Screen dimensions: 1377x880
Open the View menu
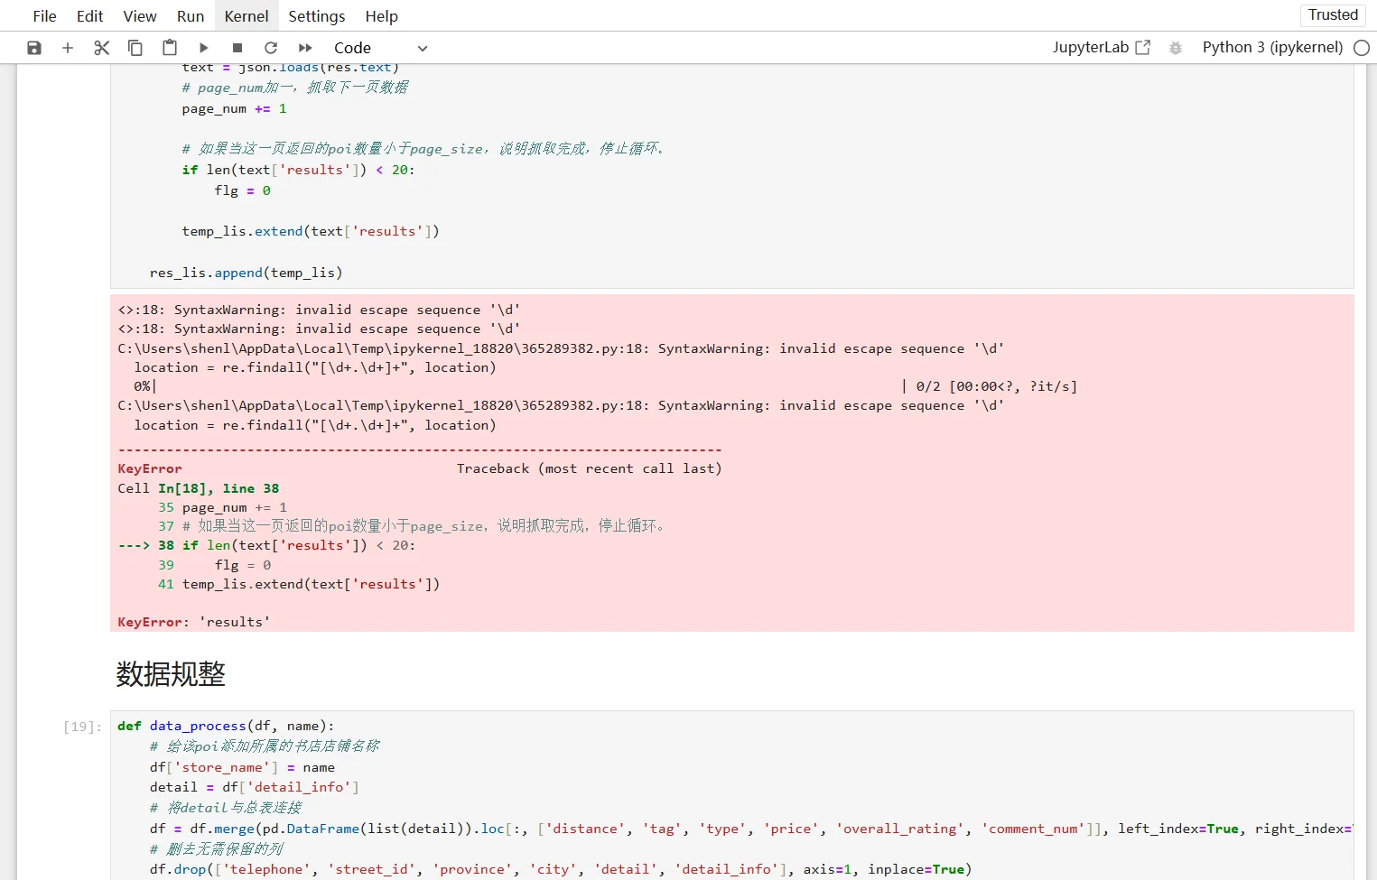140,16
